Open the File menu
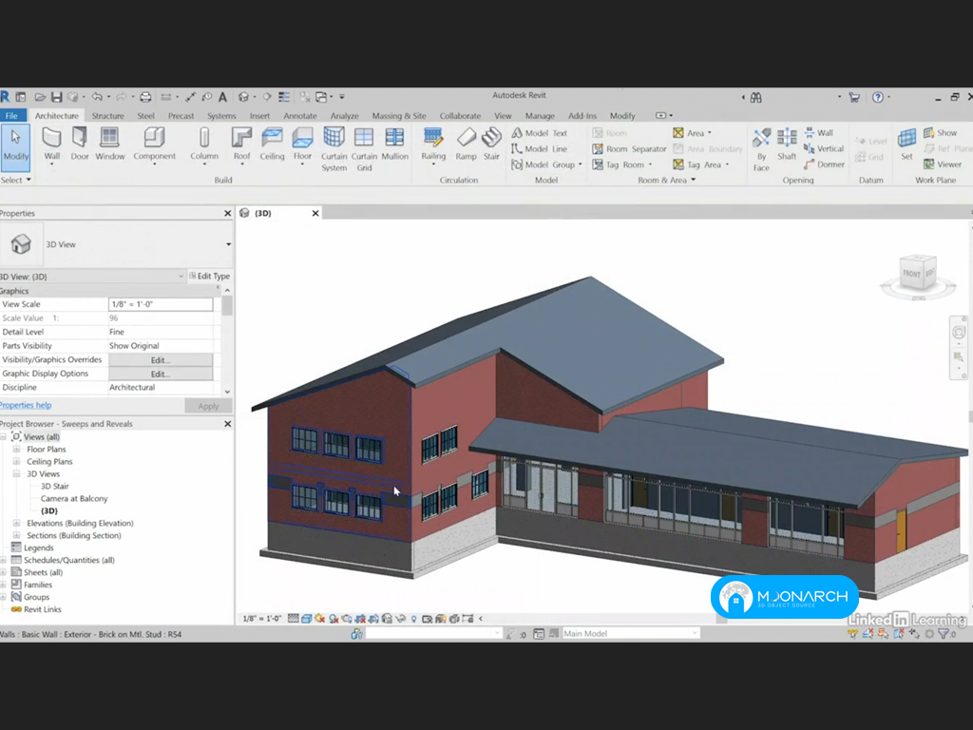The image size is (973, 730). pyautogui.click(x=11, y=116)
